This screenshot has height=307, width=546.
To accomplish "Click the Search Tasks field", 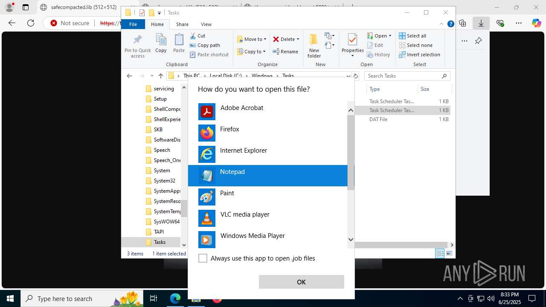I will point(407,76).
